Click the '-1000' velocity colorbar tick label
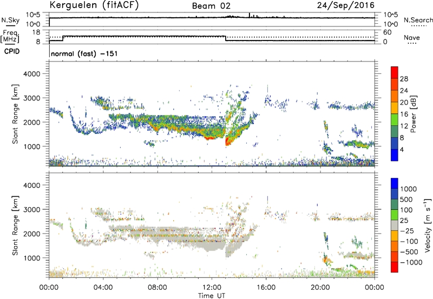Viewport: 433px width, 299px height. pos(411,262)
